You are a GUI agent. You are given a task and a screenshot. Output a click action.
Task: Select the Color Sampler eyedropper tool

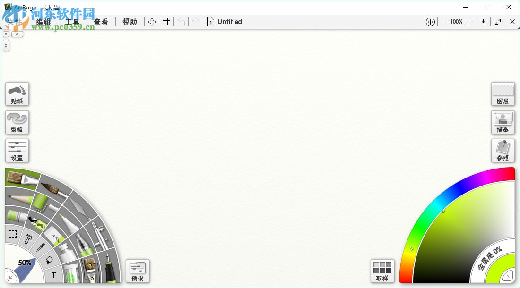pos(41,246)
